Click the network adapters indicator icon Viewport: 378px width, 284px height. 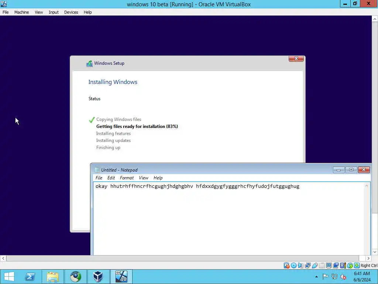tap(307, 266)
